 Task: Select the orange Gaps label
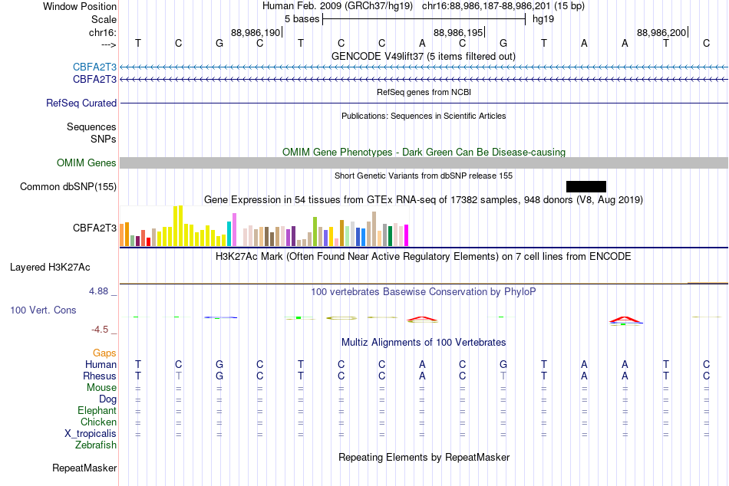pos(104,353)
